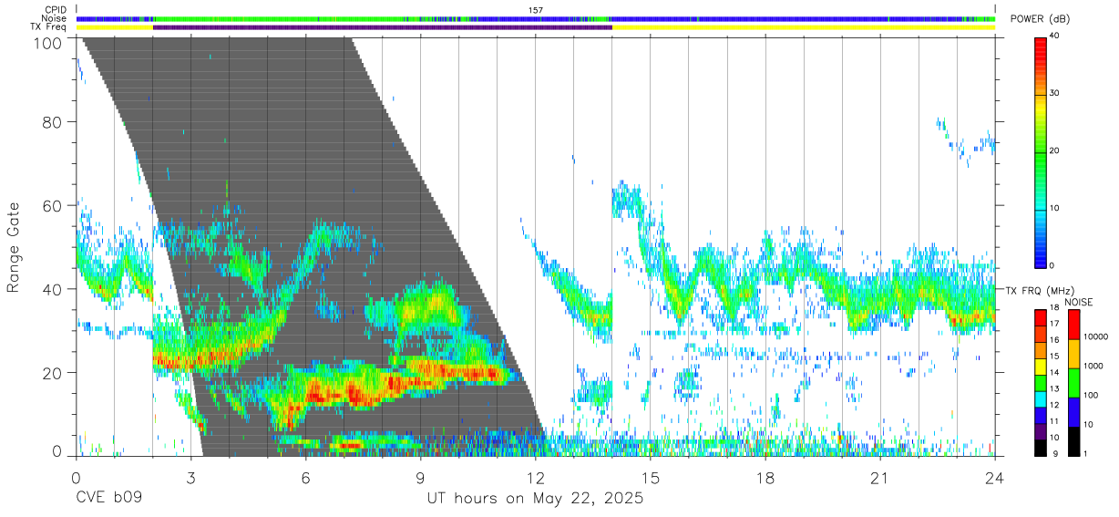Image resolution: width=1119 pixels, height=517 pixels.
Task: Click hour tick 21 on time axis
Action: click(880, 478)
